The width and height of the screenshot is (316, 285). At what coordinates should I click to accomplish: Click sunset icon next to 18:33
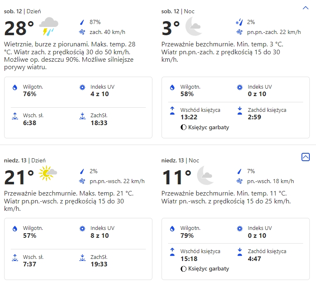[82, 116]
